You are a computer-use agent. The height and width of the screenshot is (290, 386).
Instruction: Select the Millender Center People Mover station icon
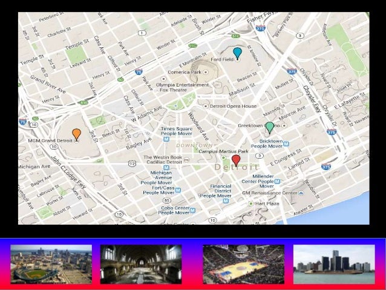[x=277, y=182]
